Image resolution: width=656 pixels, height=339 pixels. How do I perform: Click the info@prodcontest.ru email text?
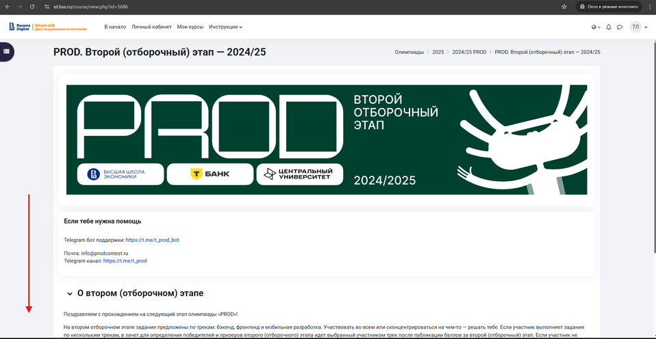pos(105,254)
